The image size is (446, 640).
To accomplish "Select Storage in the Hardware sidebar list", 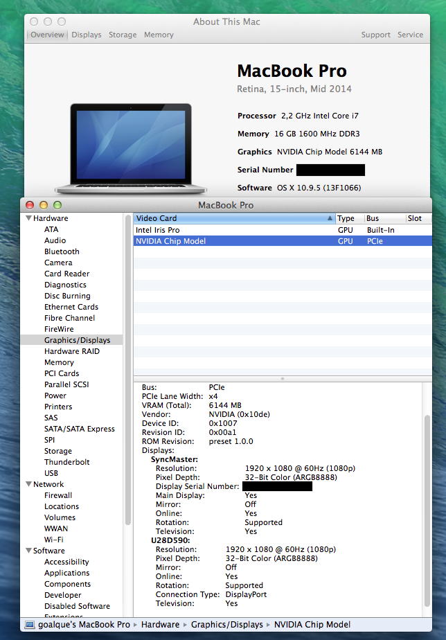I will pyautogui.click(x=58, y=451).
